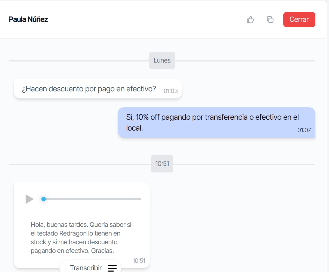Click the 01:03 message timestamp
329x272 pixels.
click(x=171, y=91)
